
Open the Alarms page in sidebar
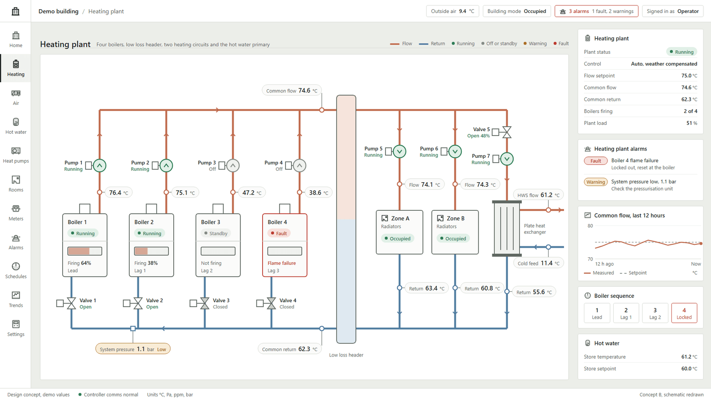pyautogui.click(x=16, y=242)
